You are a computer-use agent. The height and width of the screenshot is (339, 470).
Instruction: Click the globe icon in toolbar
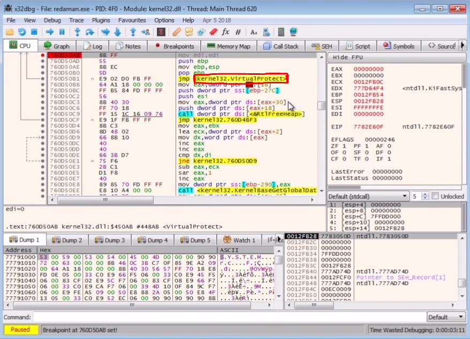[x=294, y=32]
